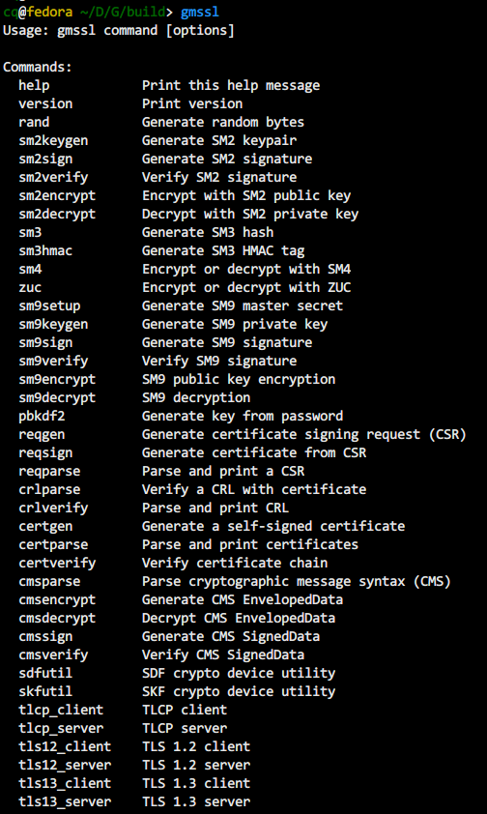Click the cmsparse command entry
This screenshot has width=487, height=814.
[x=50, y=581]
